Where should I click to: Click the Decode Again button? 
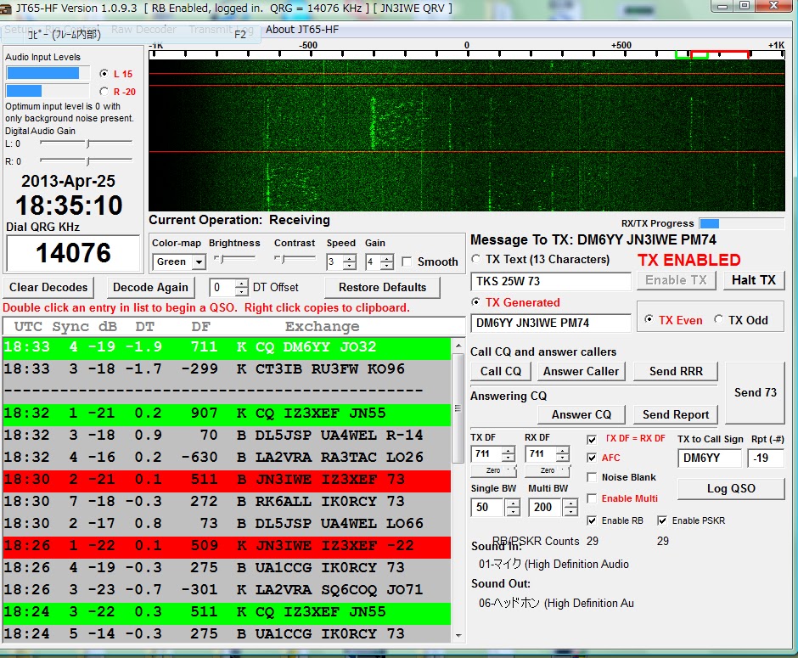[150, 288]
